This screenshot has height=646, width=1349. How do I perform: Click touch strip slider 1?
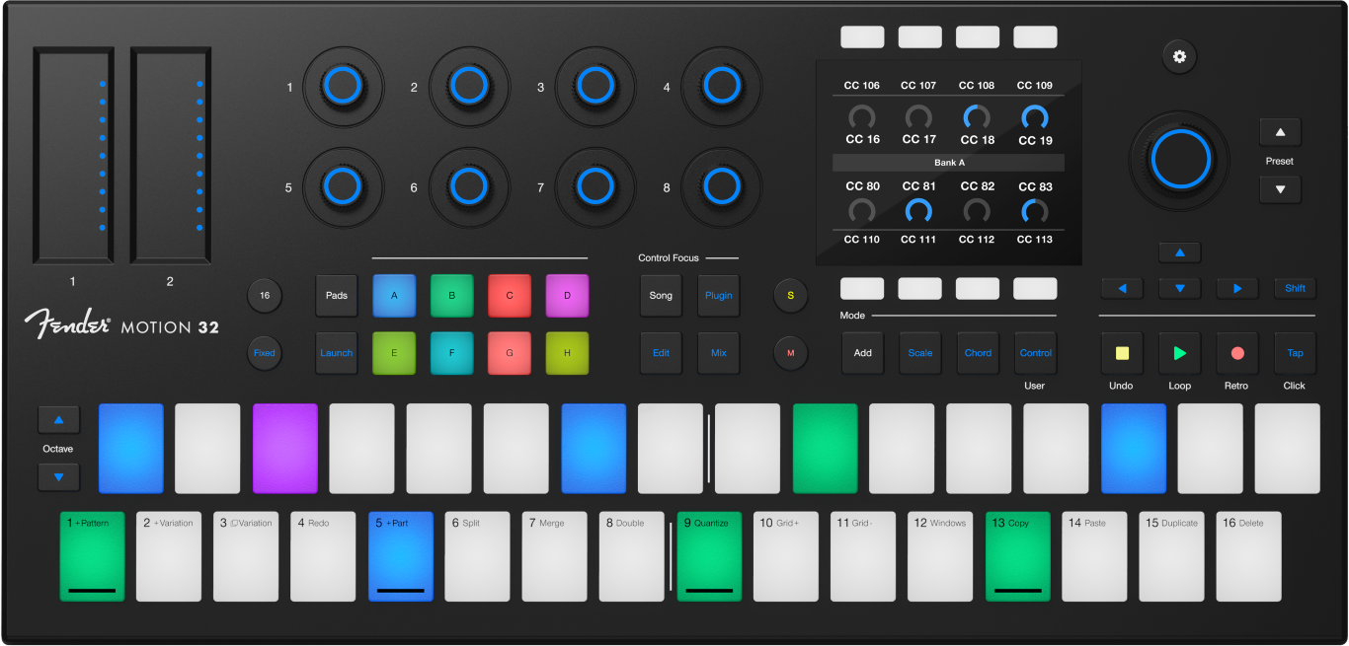click(74, 155)
